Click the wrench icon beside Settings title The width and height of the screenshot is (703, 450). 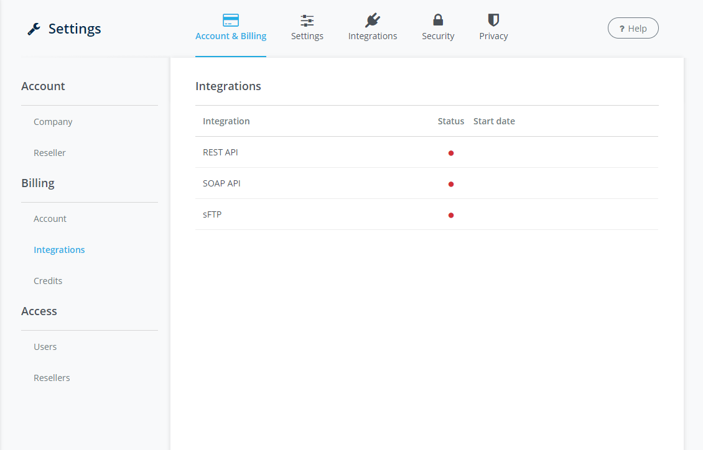click(34, 29)
